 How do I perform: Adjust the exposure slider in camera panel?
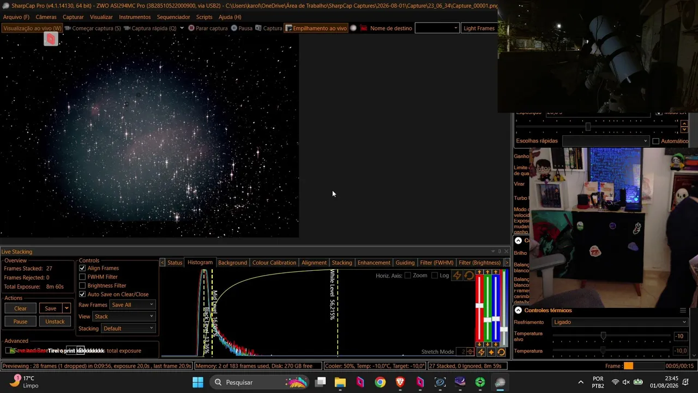588,126
